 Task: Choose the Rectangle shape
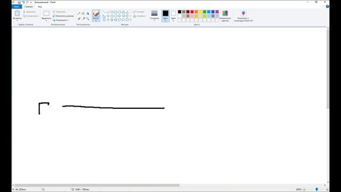(x=116, y=12)
